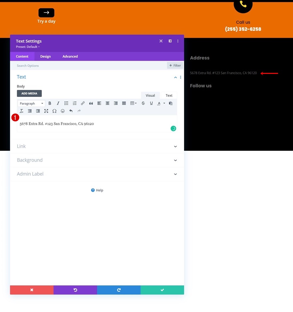Redo edit in editor toolbar
Screen dimensions: 293x312
79,111
